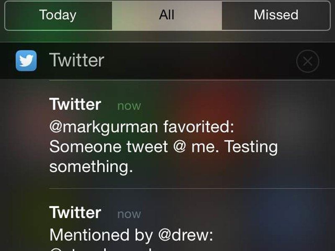Screen dimensions: 335x251
Task: Tap the word "Testing" in the first notification
Action: pos(251,147)
